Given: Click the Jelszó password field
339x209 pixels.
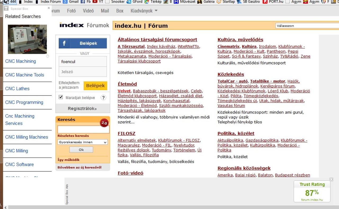Looking at the screenshot, I should [83, 72].
